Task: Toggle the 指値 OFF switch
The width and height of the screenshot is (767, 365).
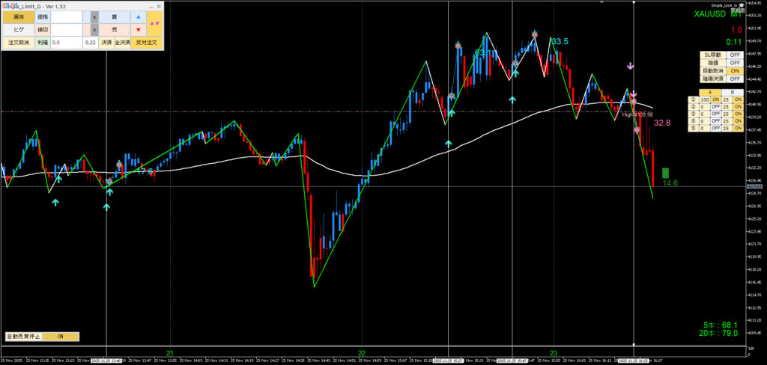Action: click(x=735, y=63)
